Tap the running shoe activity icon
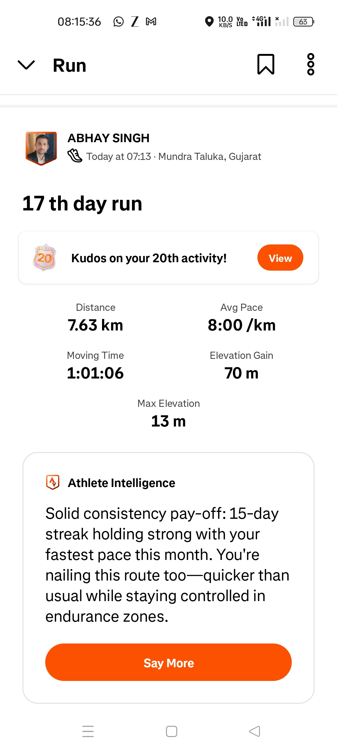The width and height of the screenshot is (337, 752). pos(75,156)
